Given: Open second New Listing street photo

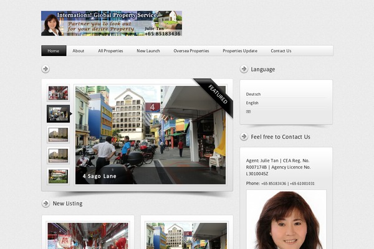Looking at the screenshot, I should point(186,236).
